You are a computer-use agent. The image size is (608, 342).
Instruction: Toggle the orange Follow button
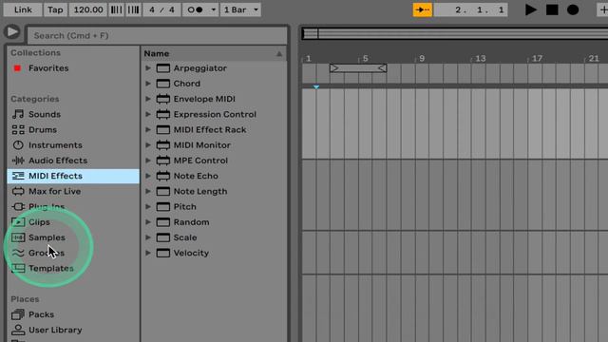(422, 9)
